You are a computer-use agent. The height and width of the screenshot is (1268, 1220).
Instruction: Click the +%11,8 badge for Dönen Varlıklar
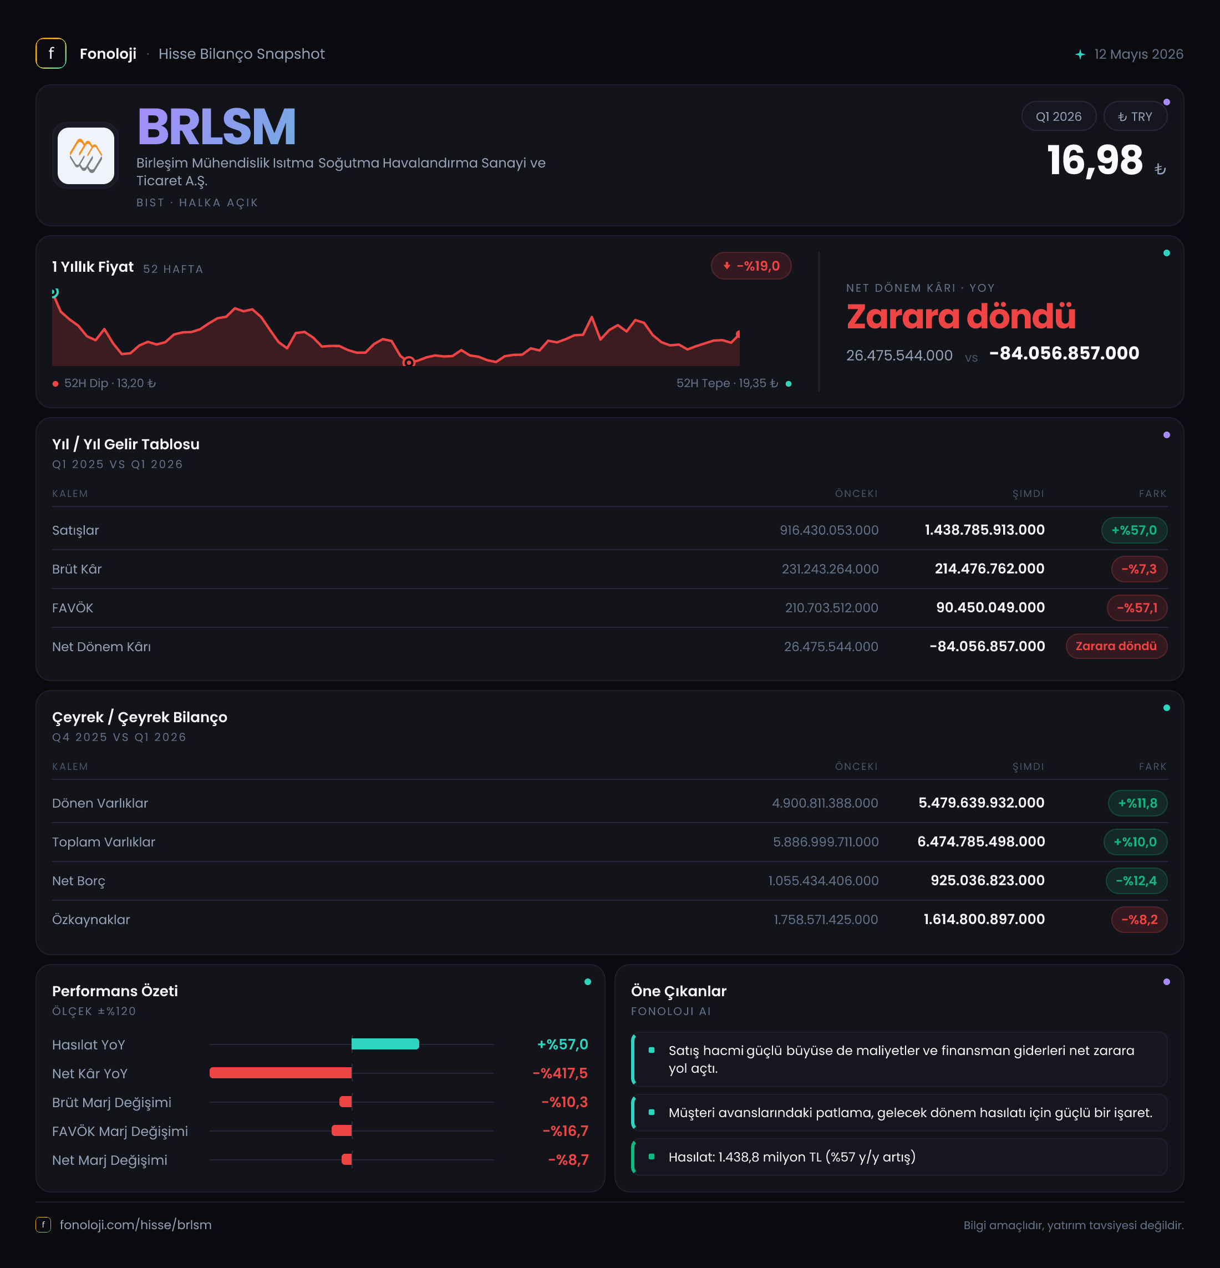(1137, 804)
